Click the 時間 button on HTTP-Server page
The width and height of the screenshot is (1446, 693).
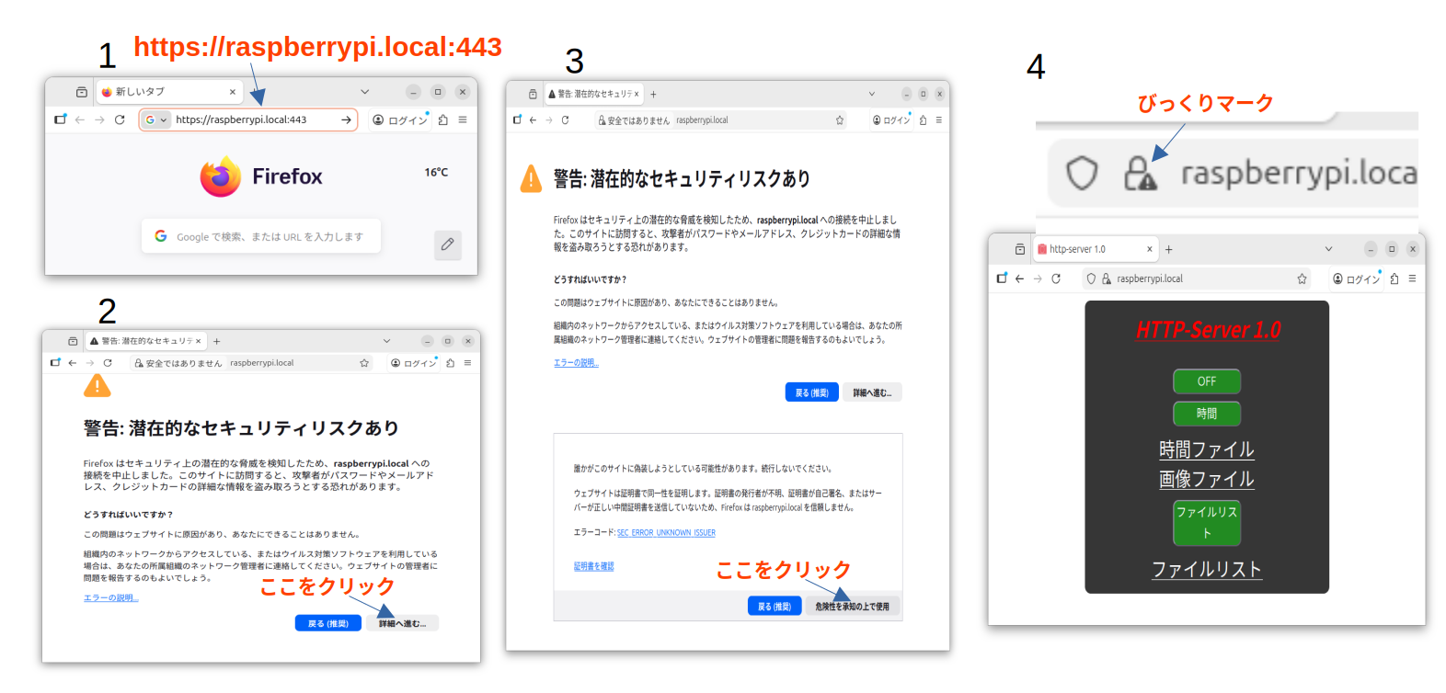point(1207,414)
